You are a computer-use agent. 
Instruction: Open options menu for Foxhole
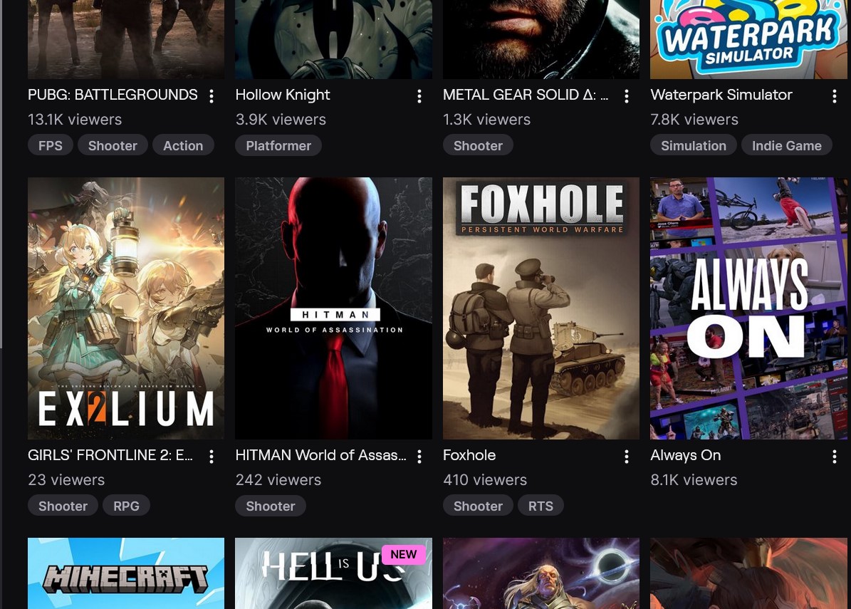click(627, 457)
